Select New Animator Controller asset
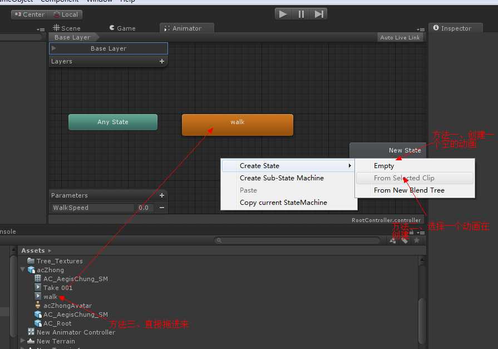The image size is (498, 349). [x=71, y=332]
